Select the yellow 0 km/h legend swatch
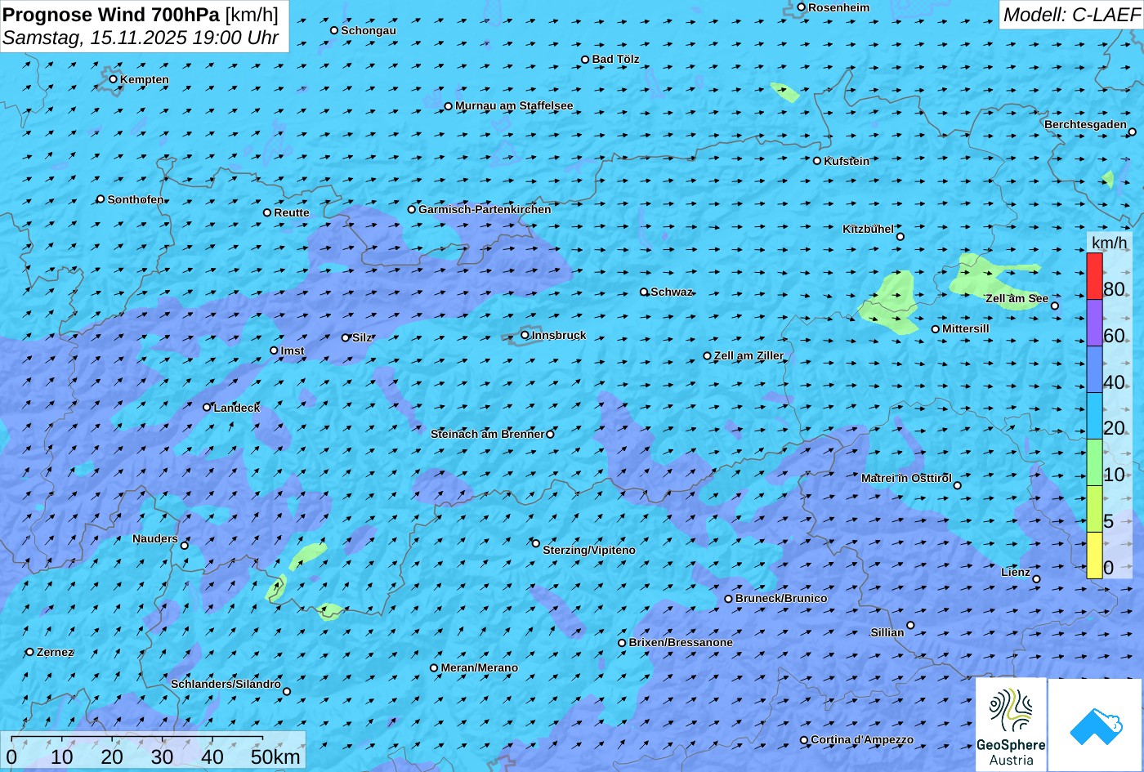Image resolution: width=1144 pixels, height=772 pixels. click(1094, 556)
